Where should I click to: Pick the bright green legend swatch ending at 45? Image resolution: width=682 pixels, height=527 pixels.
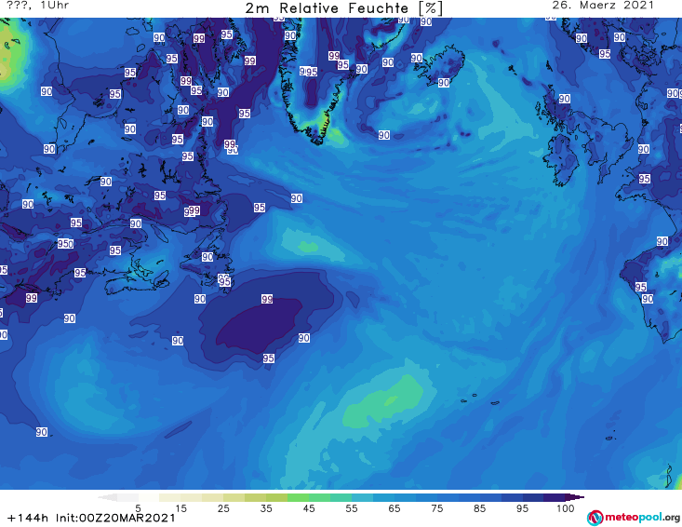click(x=298, y=497)
